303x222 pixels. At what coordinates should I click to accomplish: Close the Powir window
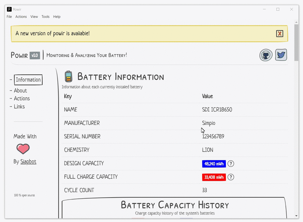point(291,9)
